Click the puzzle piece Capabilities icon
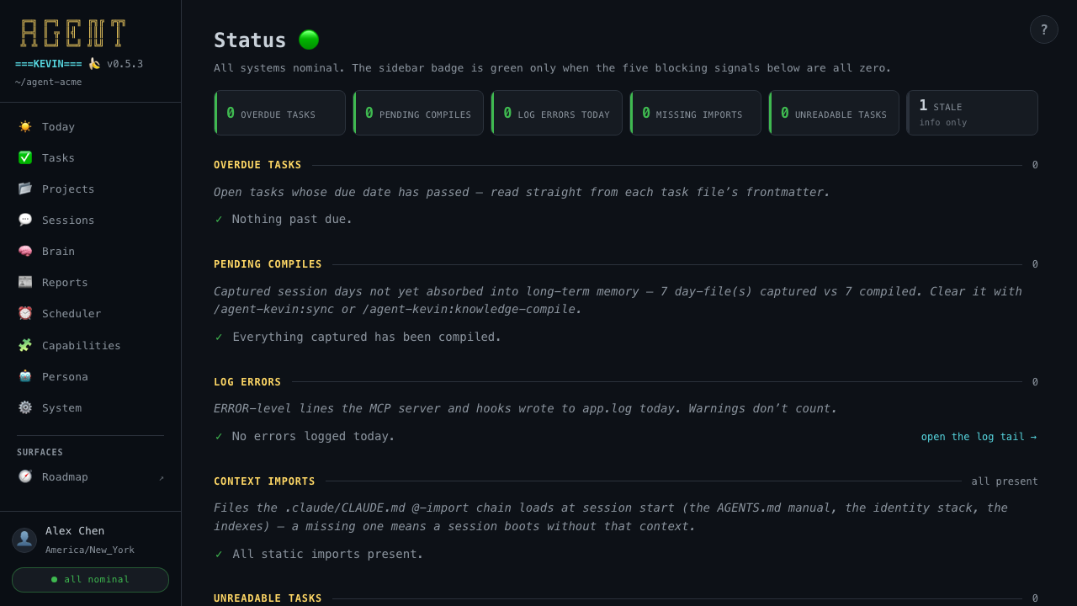This screenshot has width=1077, height=606. [x=25, y=345]
